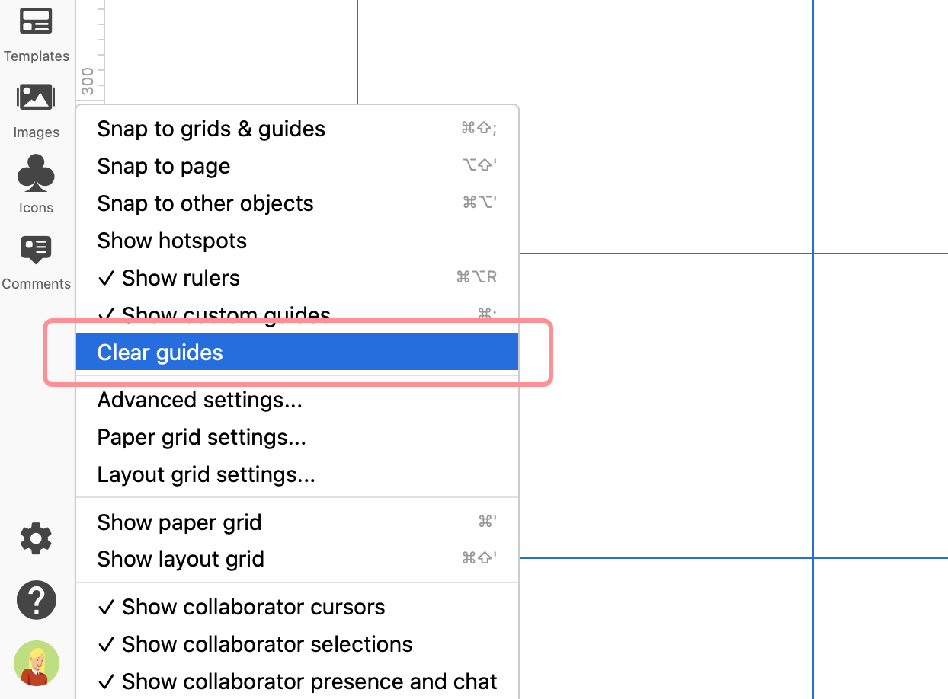Turn on Show paper grid

[179, 522]
